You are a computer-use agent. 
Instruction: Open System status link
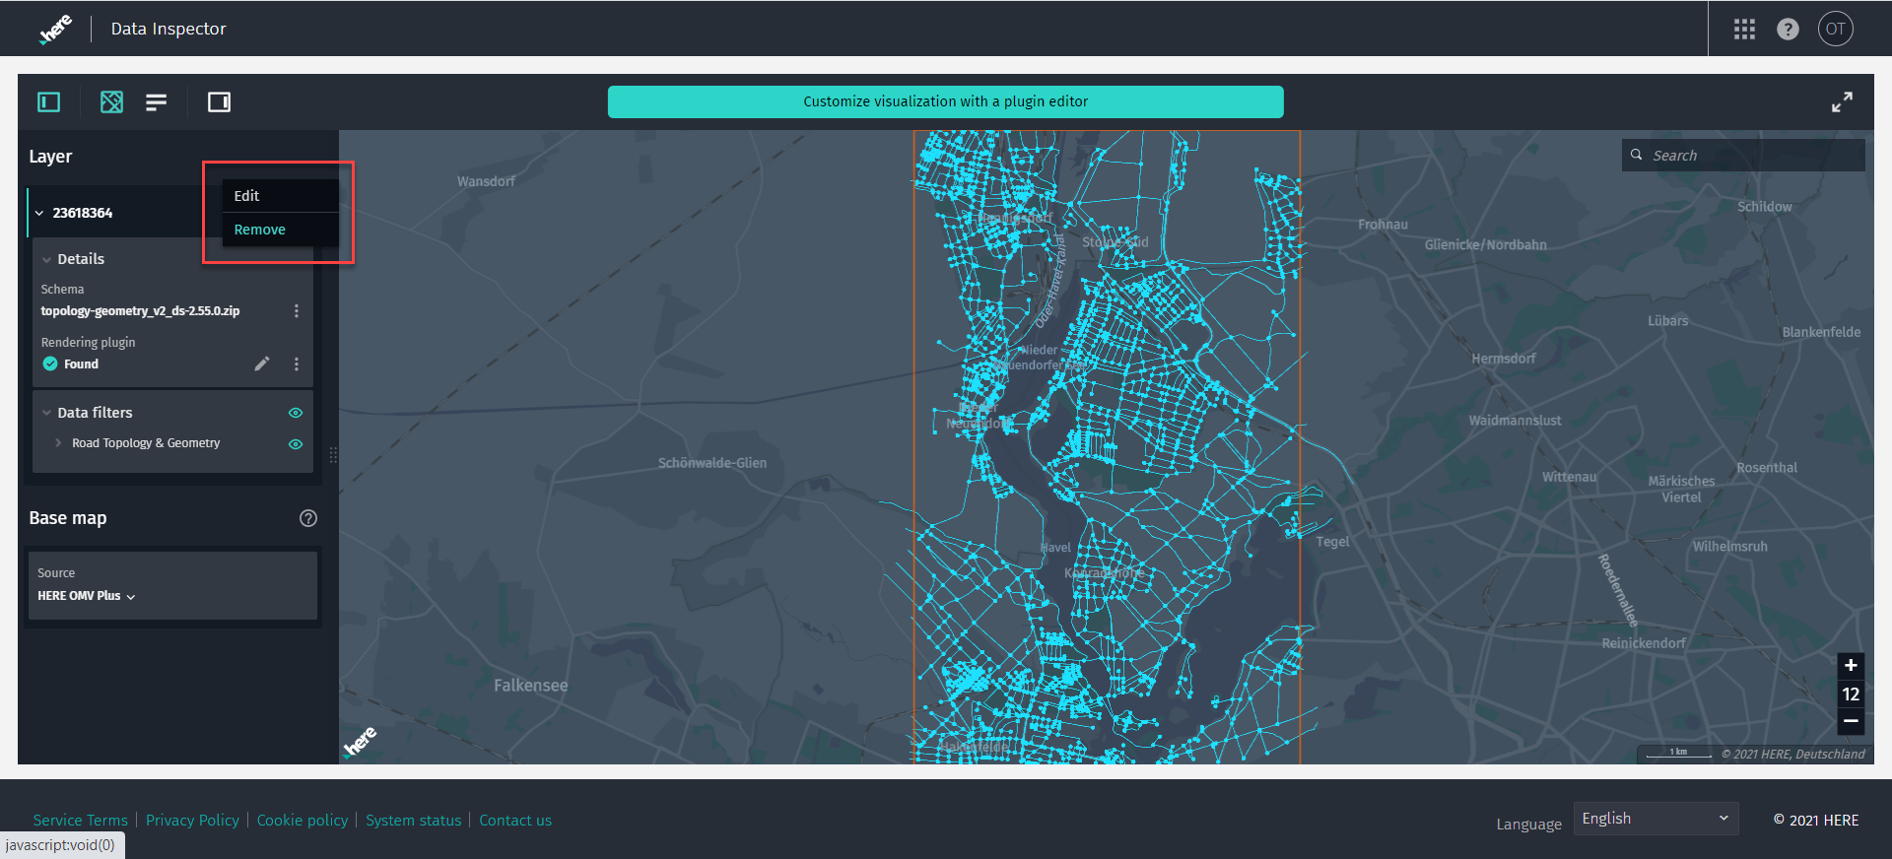tap(414, 821)
